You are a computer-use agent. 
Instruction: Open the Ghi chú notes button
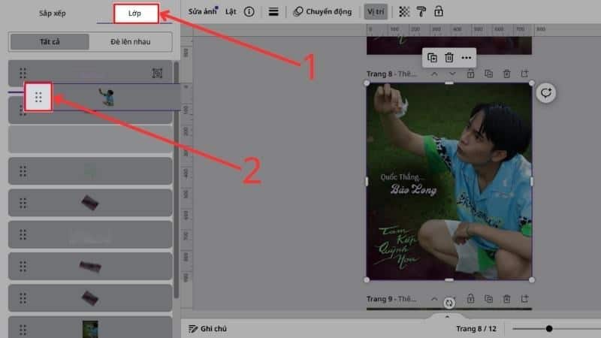[x=208, y=328]
